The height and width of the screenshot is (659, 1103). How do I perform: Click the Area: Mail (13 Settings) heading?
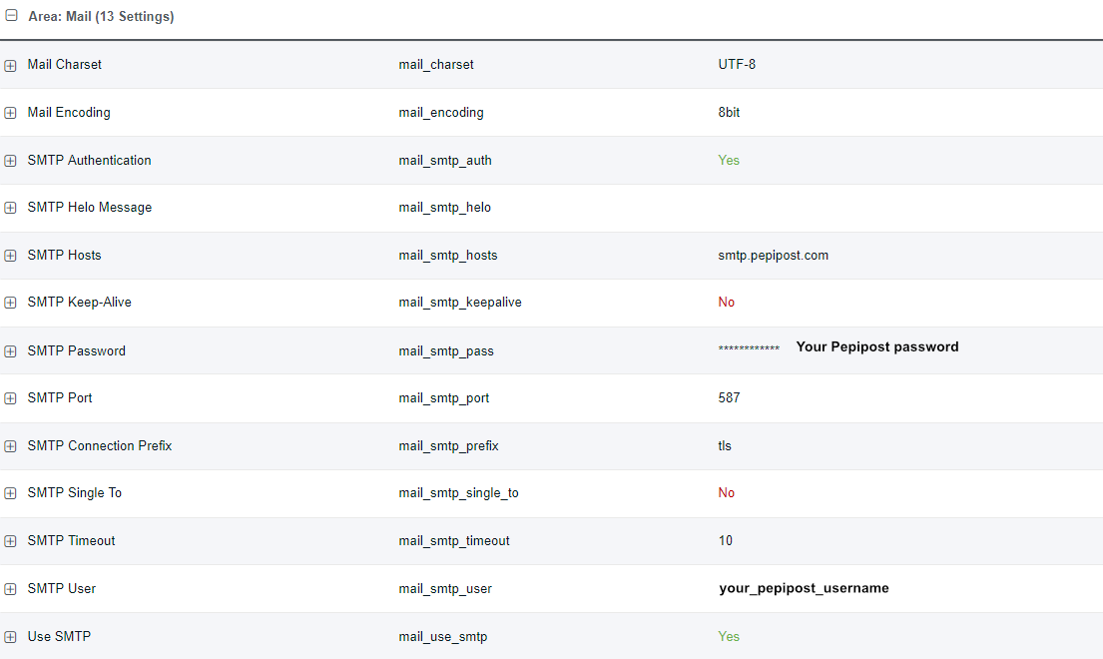101,16
